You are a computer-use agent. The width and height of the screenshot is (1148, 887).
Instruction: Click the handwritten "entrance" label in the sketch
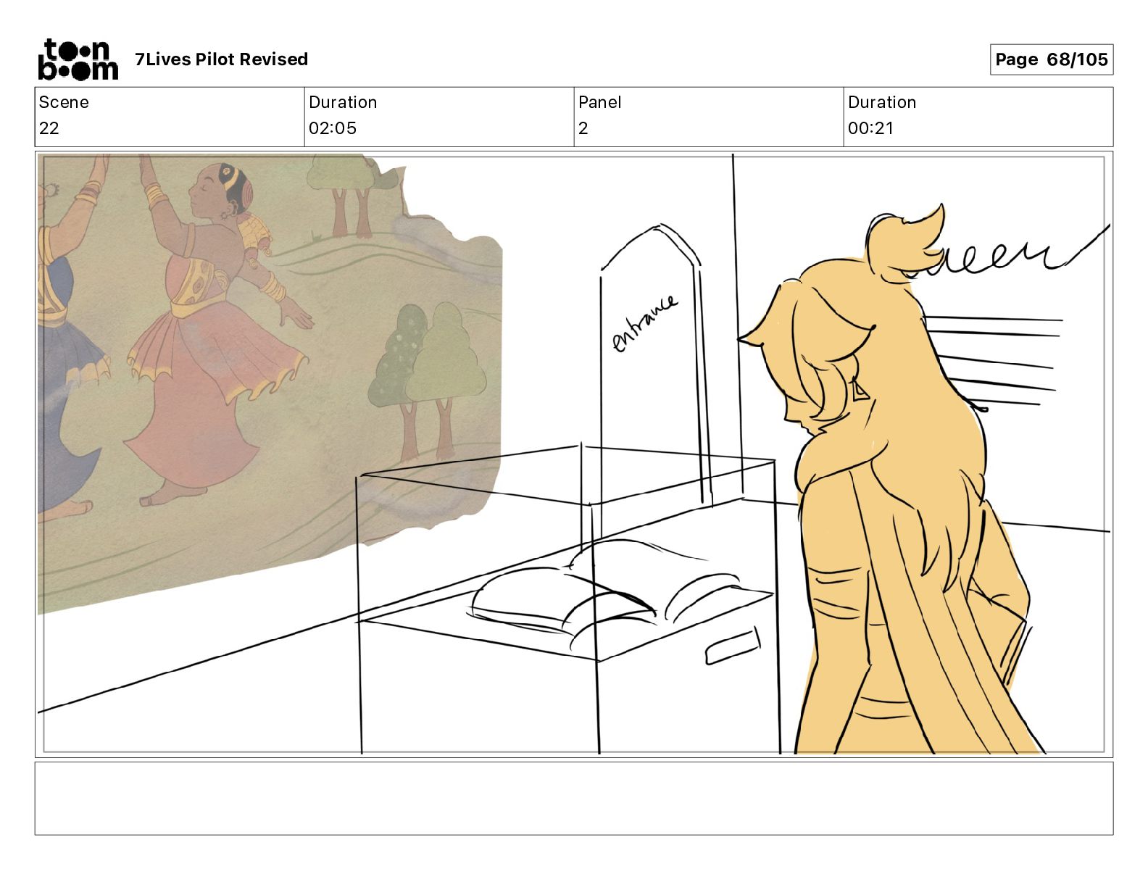click(646, 323)
